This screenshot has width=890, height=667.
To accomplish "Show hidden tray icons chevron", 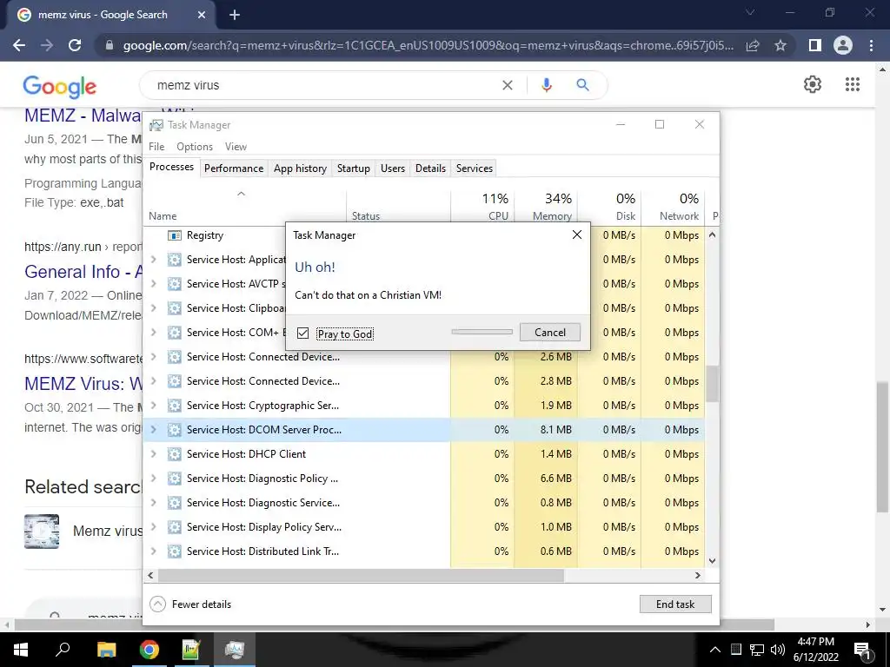I will pos(714,650).
